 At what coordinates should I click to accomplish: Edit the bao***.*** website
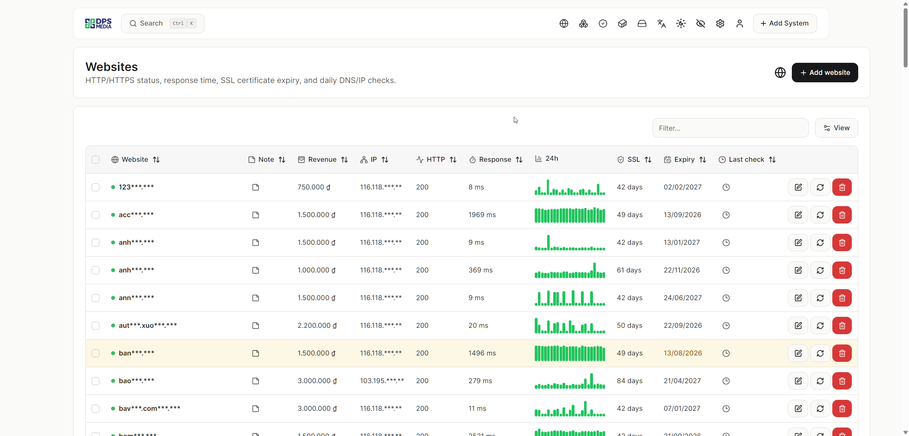tap(798, 381)
